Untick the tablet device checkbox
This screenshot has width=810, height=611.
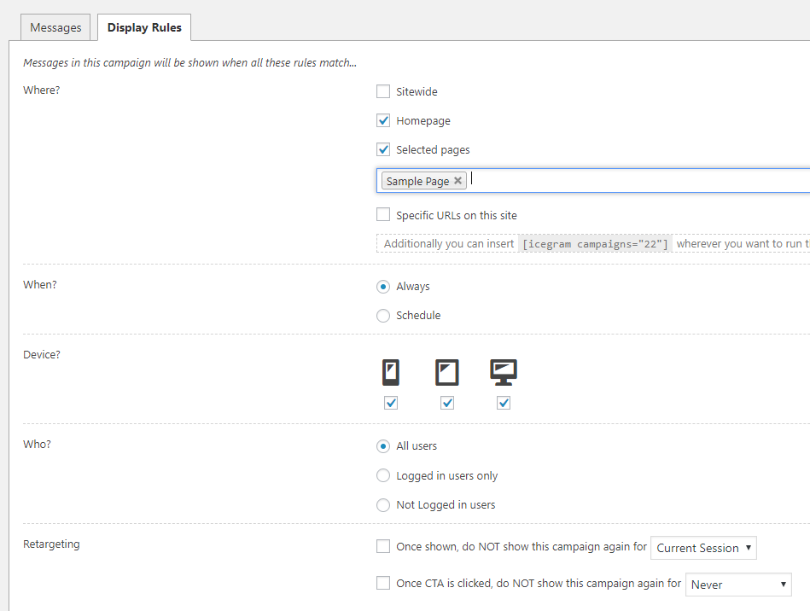[x=447, y=403]
